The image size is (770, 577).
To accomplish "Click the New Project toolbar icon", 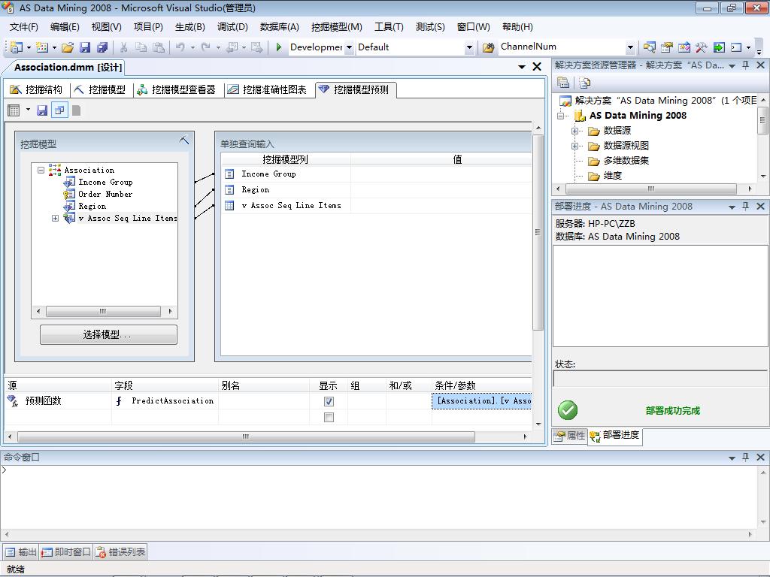I will pyautogui.click(x=17, y=47).
